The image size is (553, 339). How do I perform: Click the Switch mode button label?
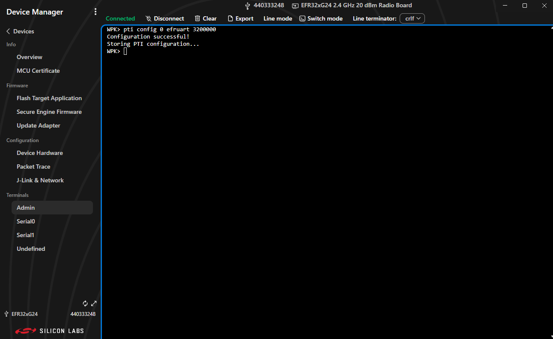pos(325,18)
